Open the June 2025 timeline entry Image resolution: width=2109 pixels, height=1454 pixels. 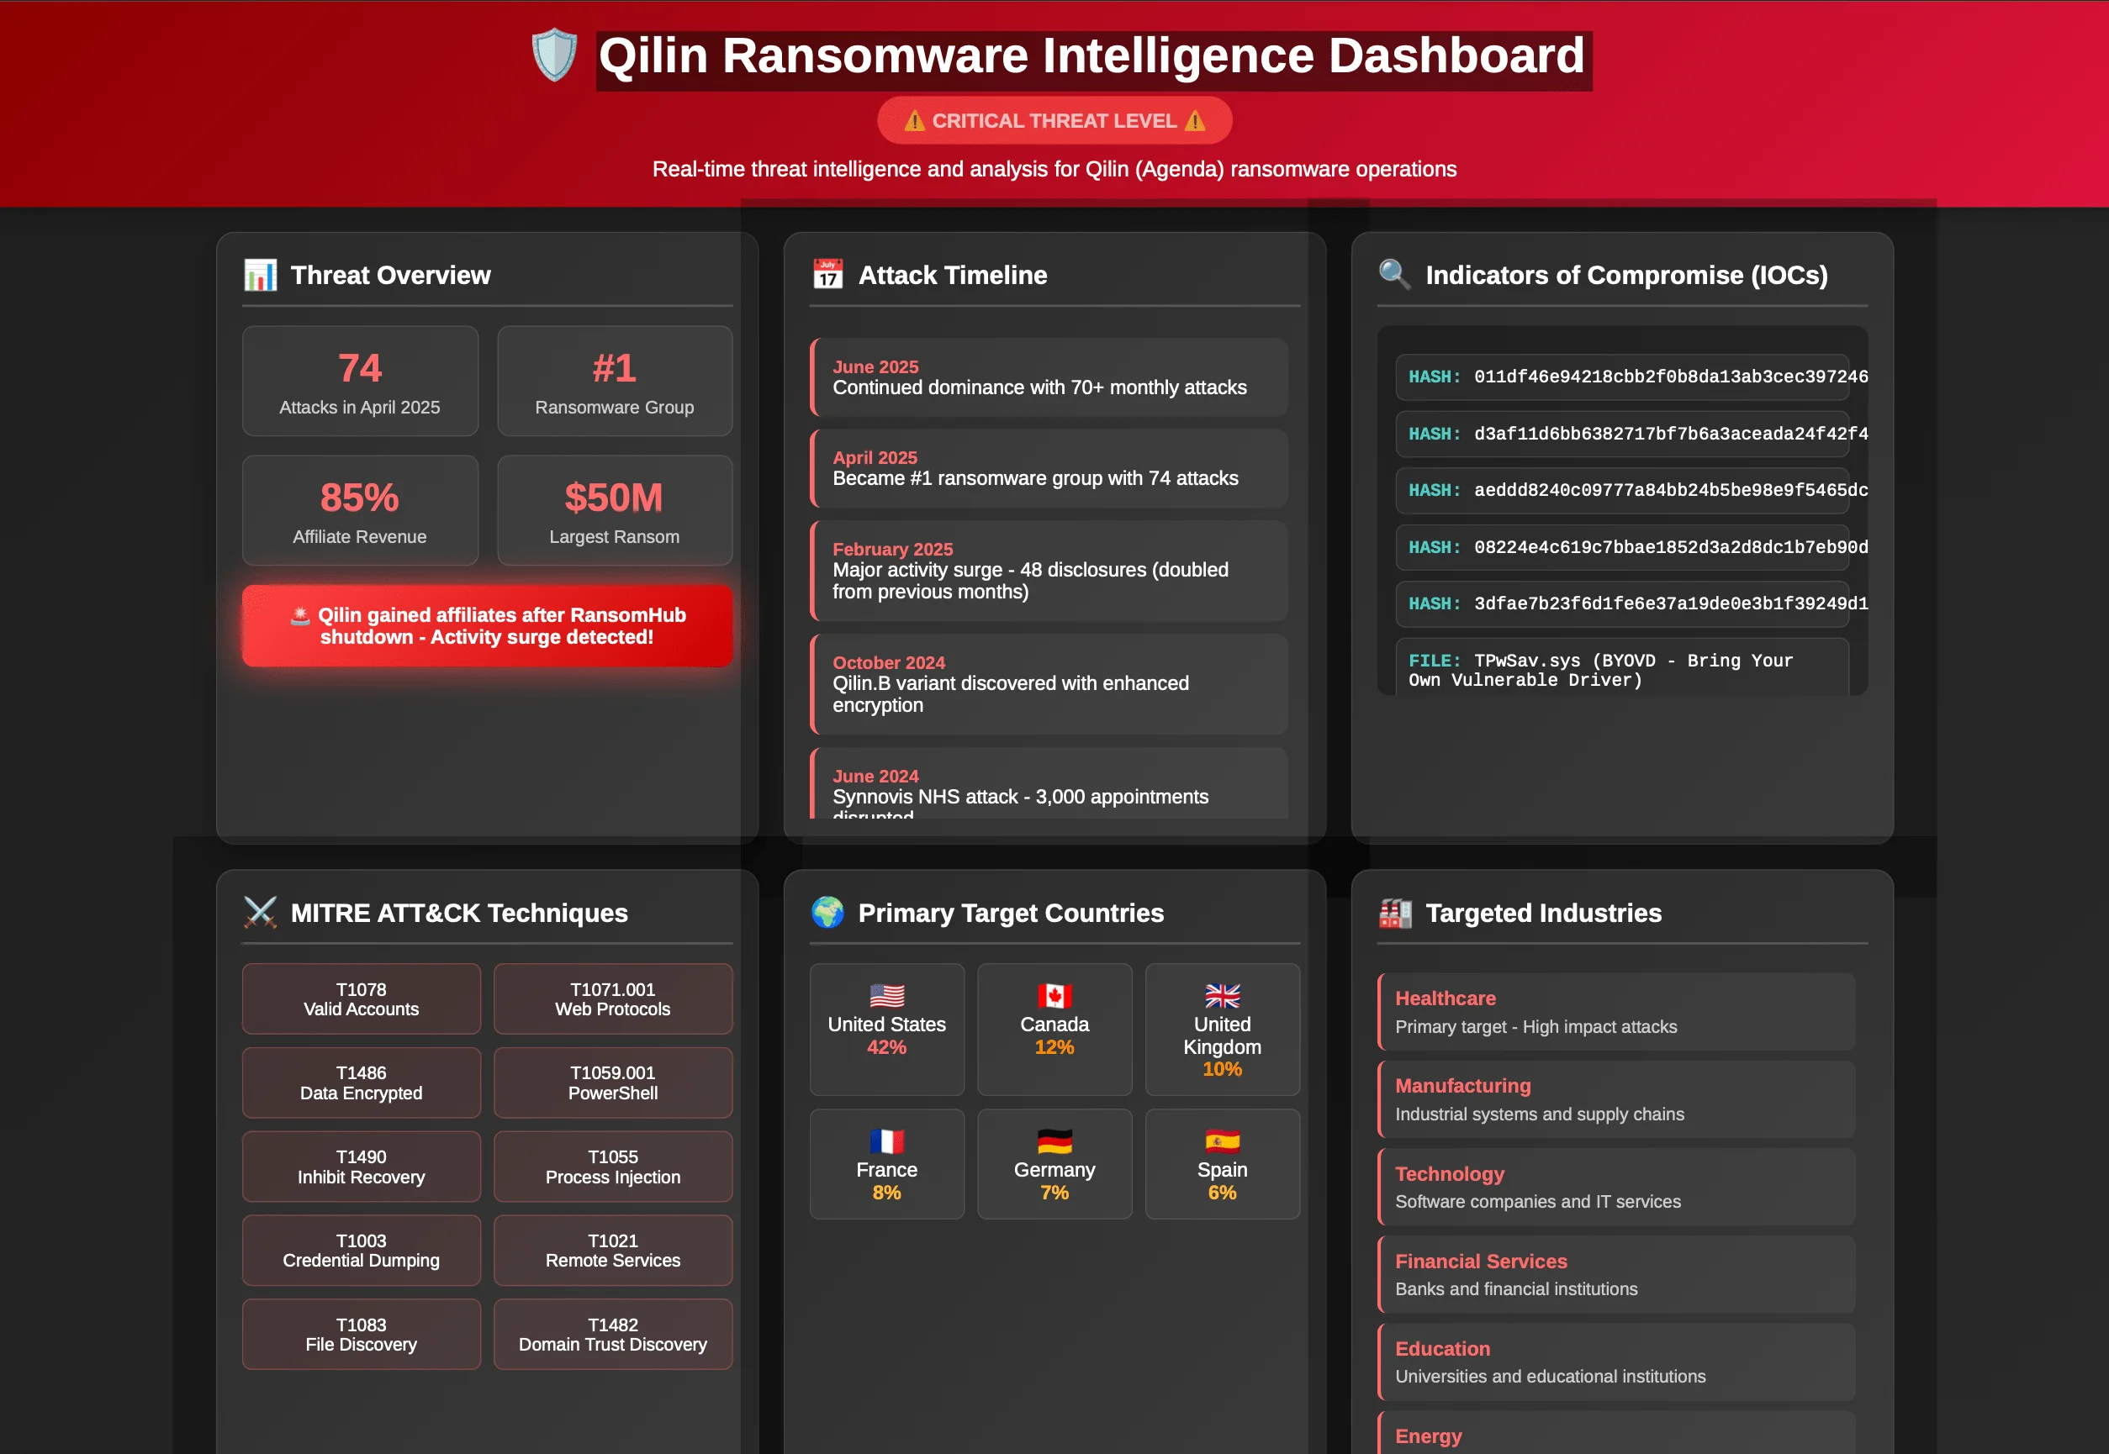click(x=1049, y=377)
